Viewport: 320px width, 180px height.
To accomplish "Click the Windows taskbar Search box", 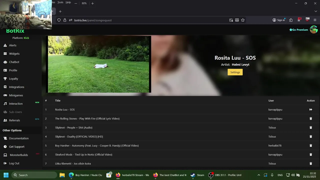I will (34, 175).
